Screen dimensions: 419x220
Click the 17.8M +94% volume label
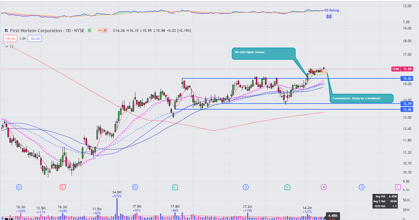pos(175,209)
